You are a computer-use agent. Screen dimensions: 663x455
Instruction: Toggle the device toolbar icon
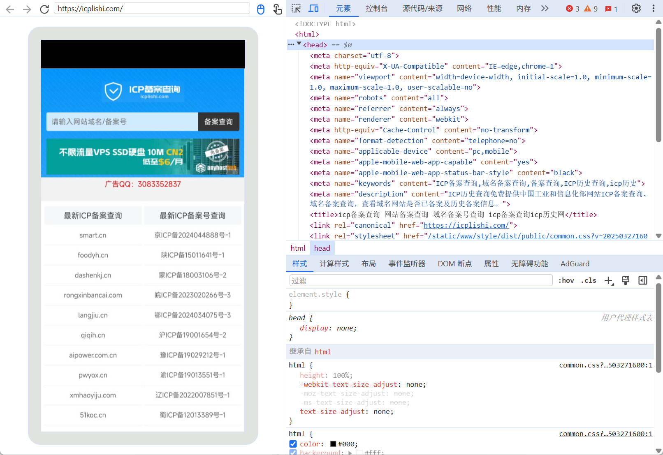pyautogui.click(x=314, y=8)
